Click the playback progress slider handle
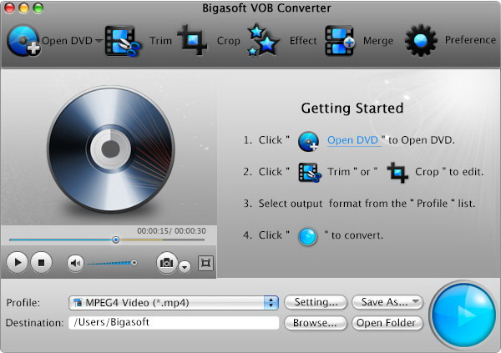The width and height of the screenshot is (501, 353). coord(116,240)
